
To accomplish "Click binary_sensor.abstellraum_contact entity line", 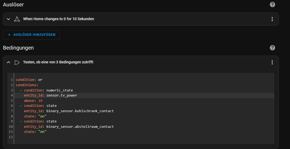I will tap(69, 127).
